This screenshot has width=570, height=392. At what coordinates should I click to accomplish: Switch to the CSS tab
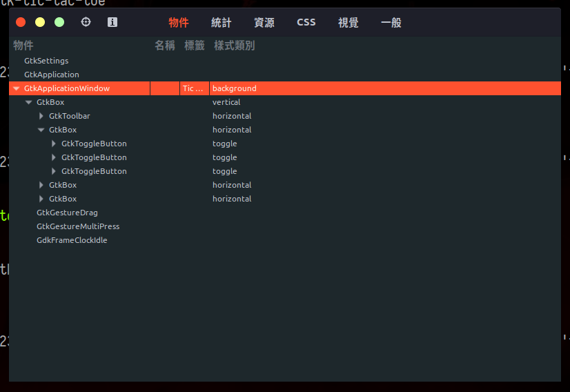click(x=306, y=22)
